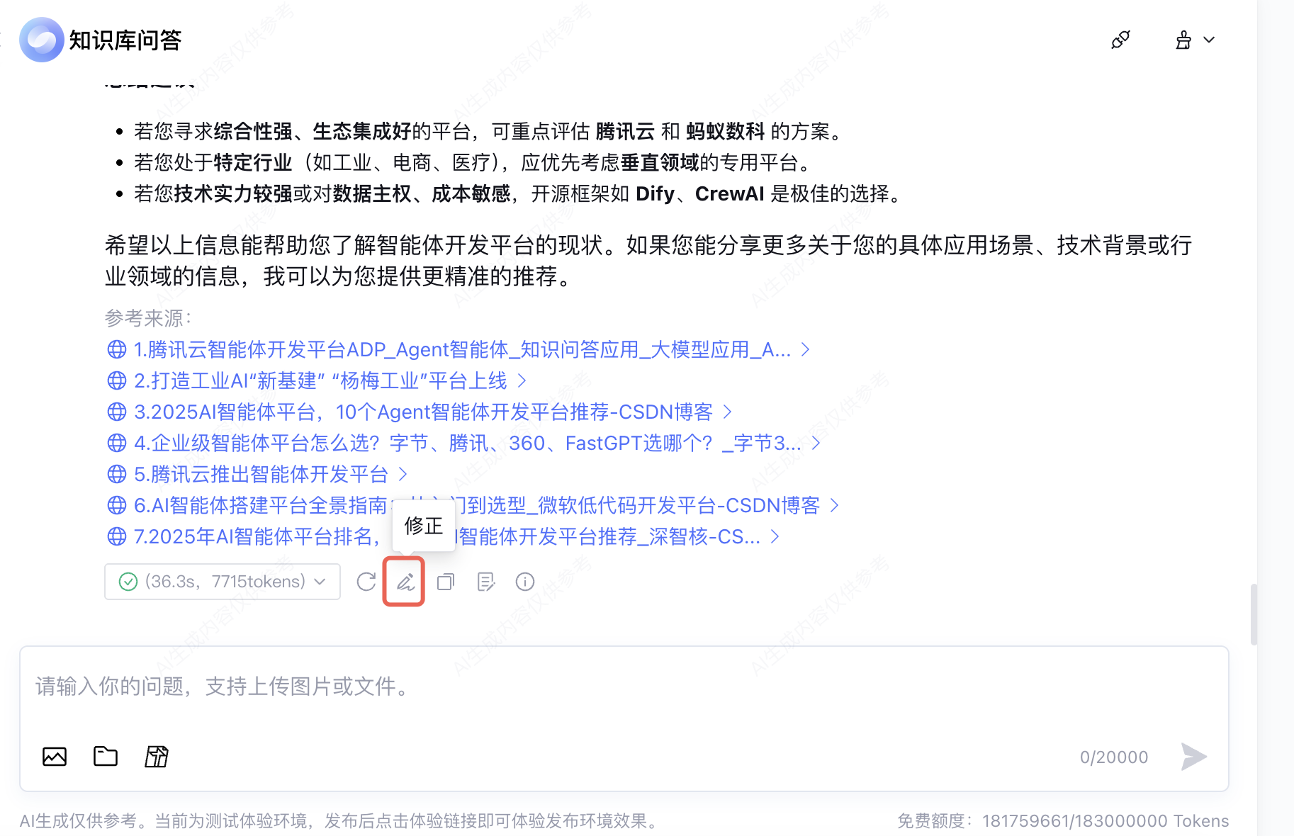Open reference 1 腾讯云智能体开发平台ADP link

462,349
